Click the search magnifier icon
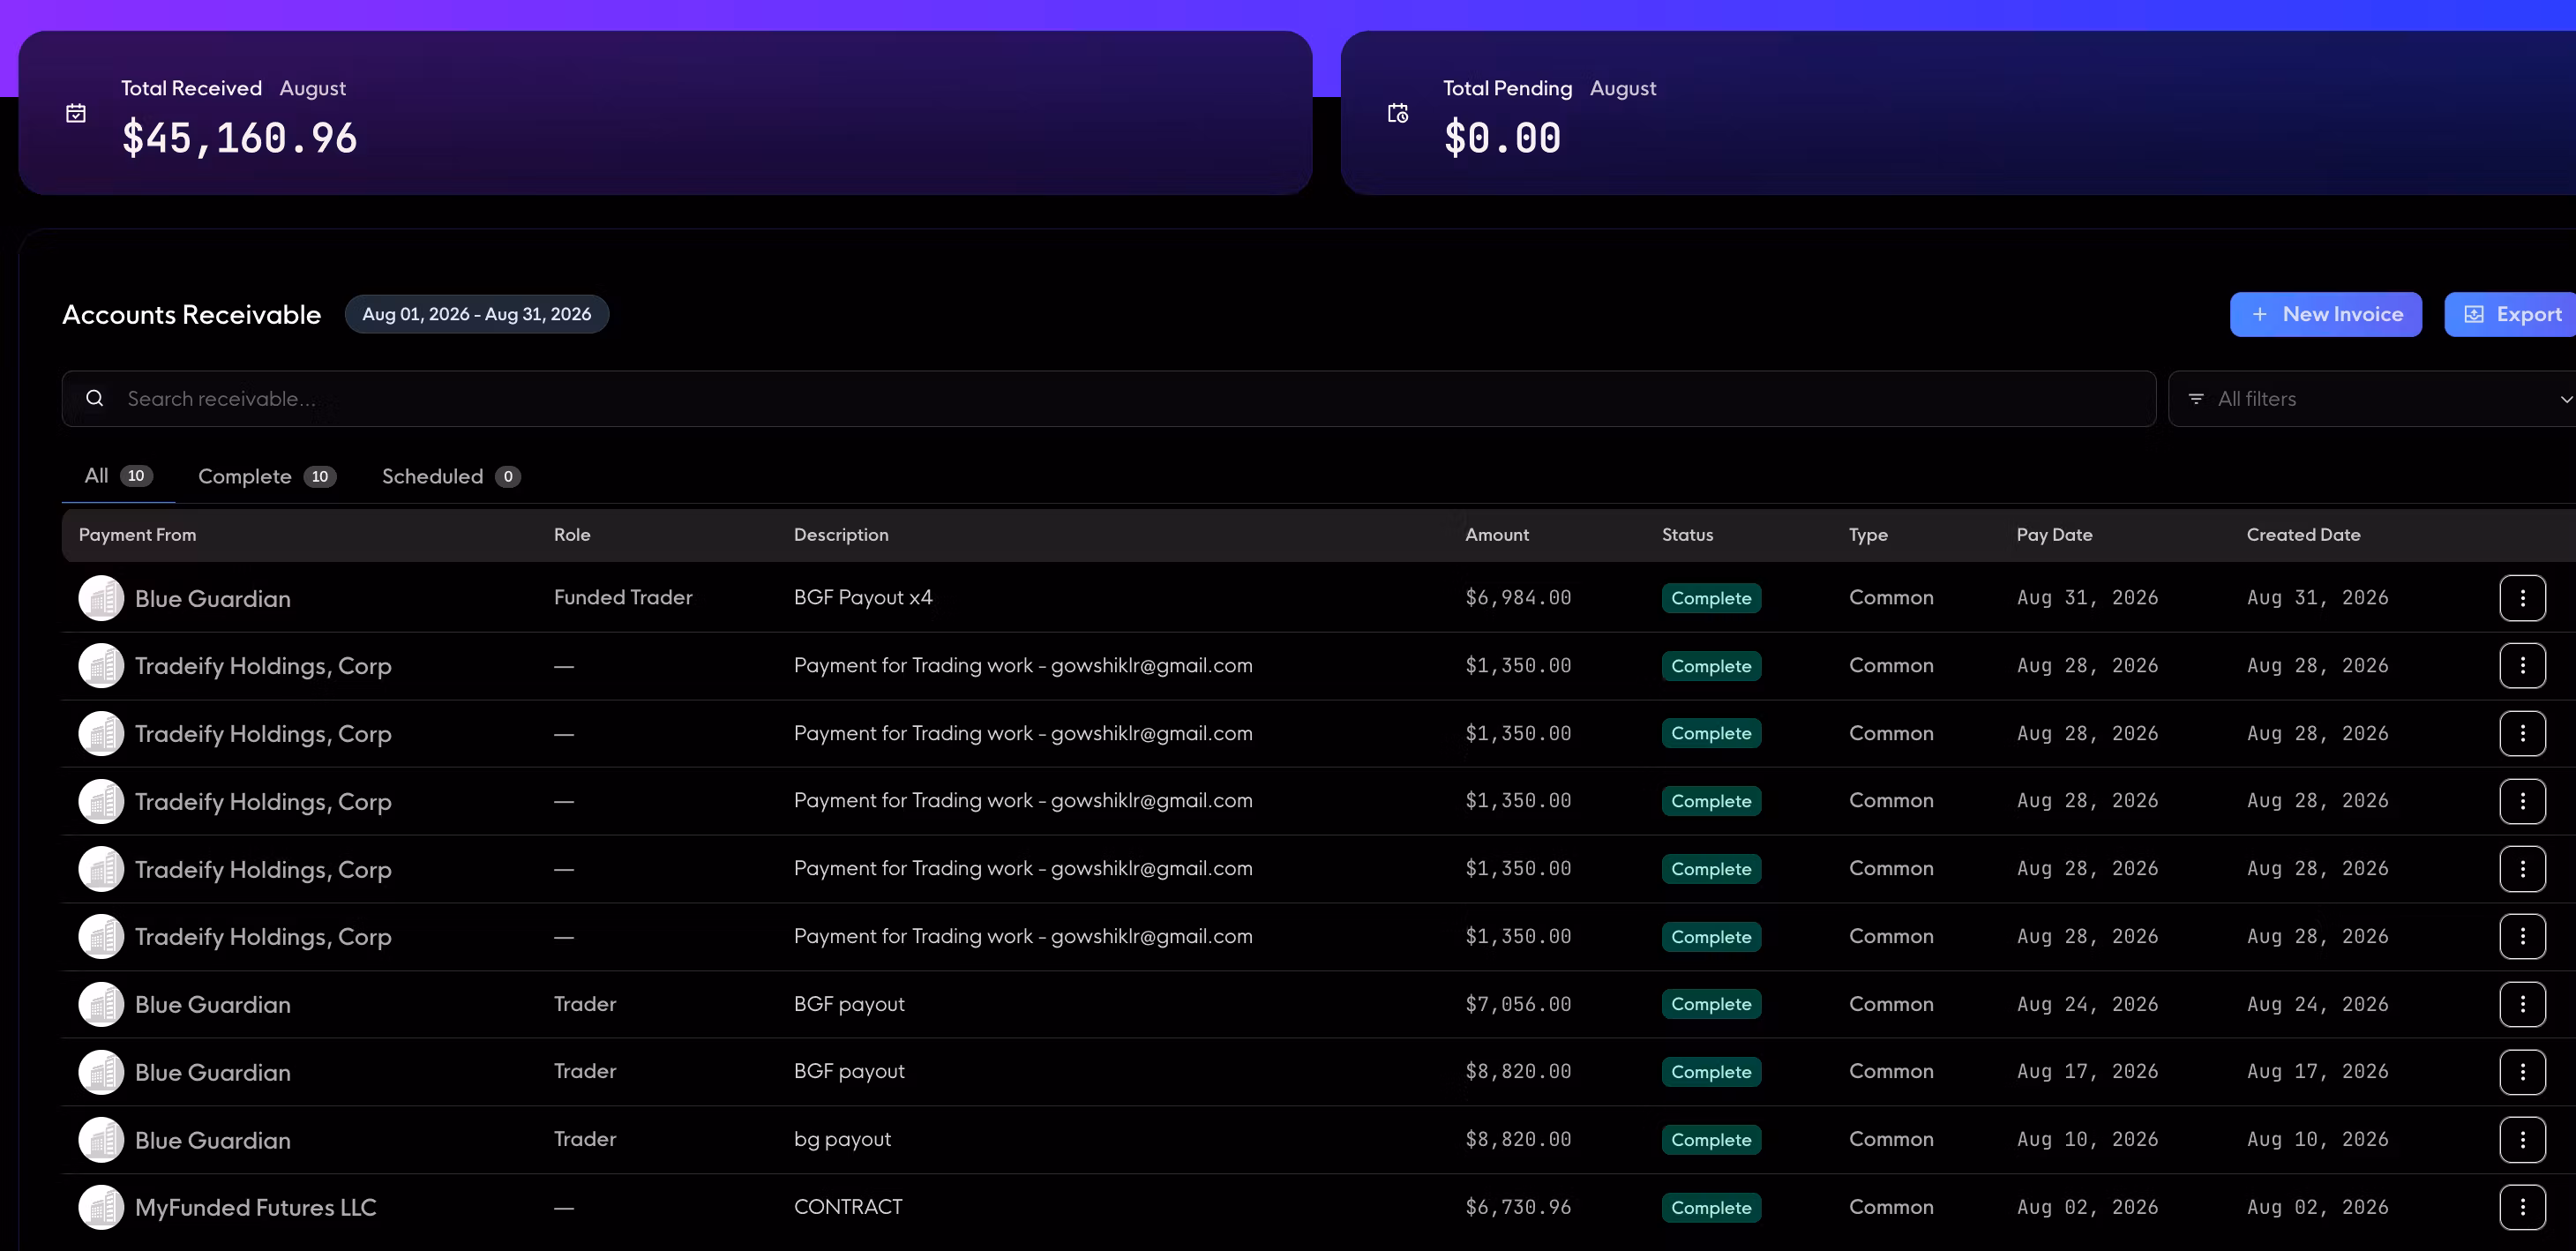Viewport: 2576px width, 1251px height. [95, 398]
